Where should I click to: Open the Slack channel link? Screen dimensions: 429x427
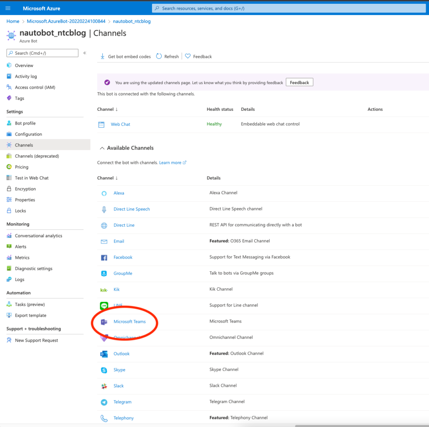(119, 386)
